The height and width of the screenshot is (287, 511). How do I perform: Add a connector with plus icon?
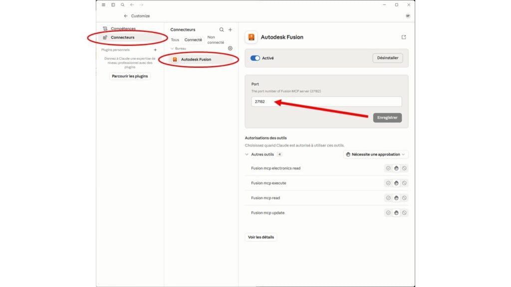tap(230, 29)
